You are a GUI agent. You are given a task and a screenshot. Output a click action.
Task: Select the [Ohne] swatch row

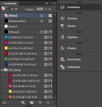click(27, 15)
